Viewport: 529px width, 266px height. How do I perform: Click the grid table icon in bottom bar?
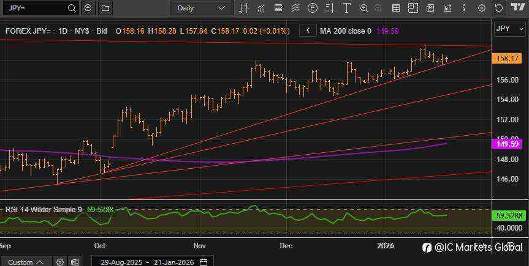pos(75,262)
